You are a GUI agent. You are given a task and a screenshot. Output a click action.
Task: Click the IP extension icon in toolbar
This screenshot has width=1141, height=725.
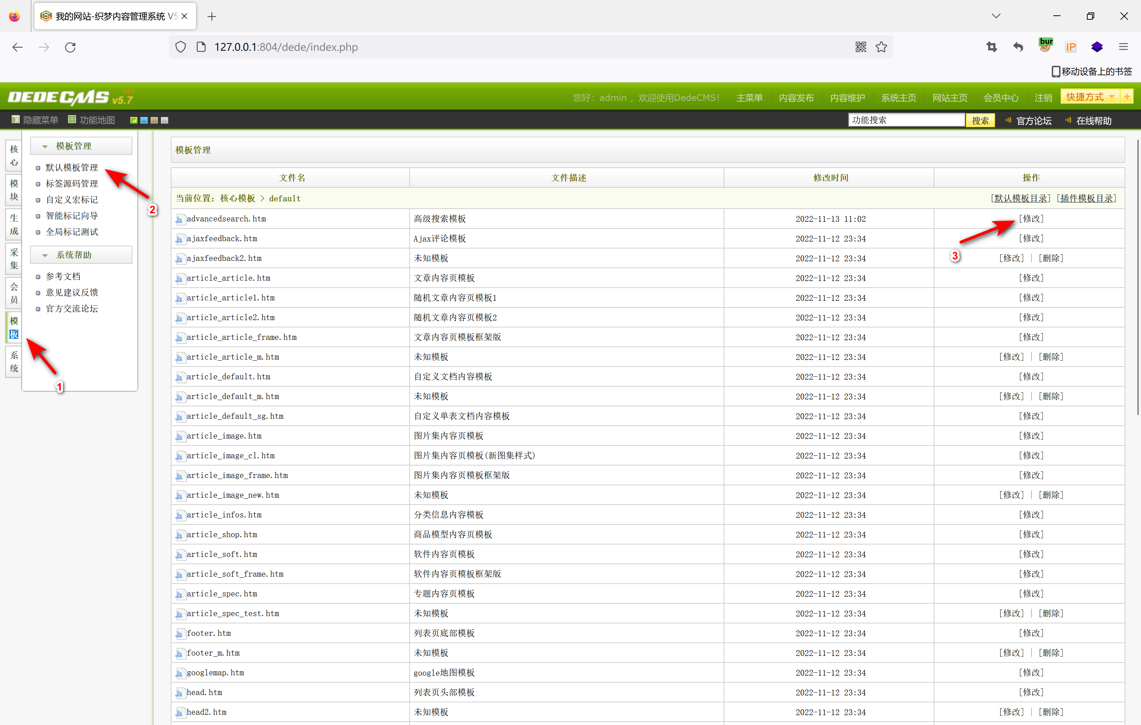pyautogui.click(x=1070, y=47)
